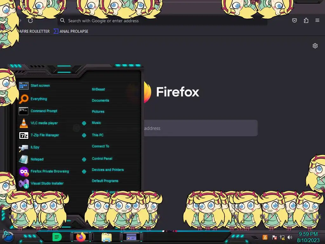
Task: Click the Command Prompt console icon
Action: click(x=23, y=111)
